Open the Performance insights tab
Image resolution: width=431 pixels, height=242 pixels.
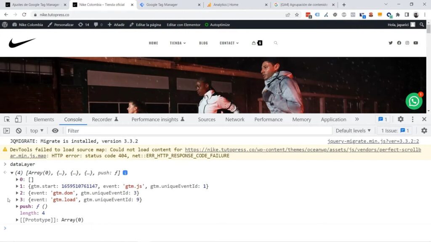[158, 119]
